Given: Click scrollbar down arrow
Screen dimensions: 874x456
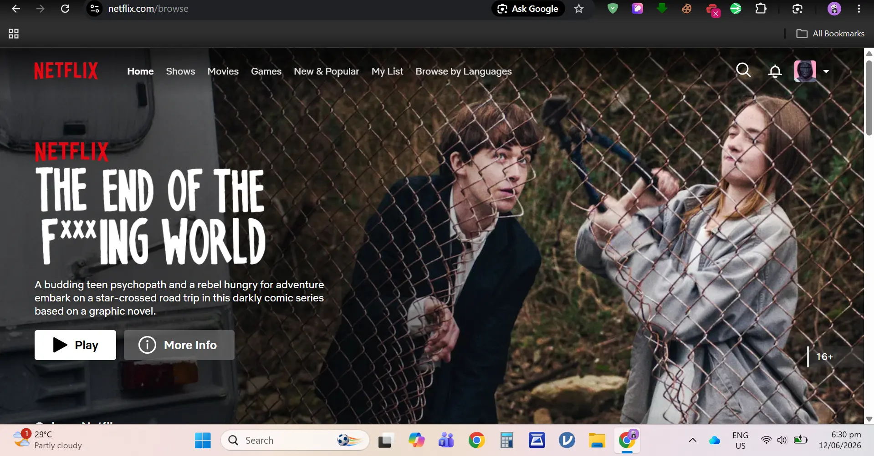Looking at the screenshot, I should [869, 419].
